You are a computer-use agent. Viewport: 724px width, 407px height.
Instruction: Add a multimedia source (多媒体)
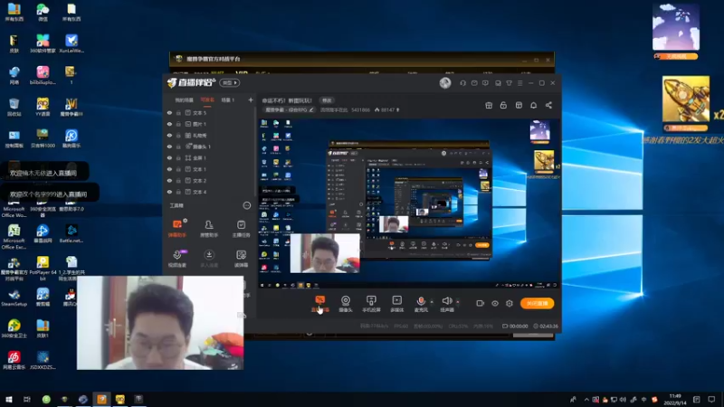tap(396, 304)
